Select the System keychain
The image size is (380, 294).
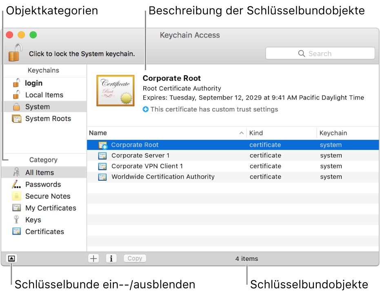click(x=45, y=106)
